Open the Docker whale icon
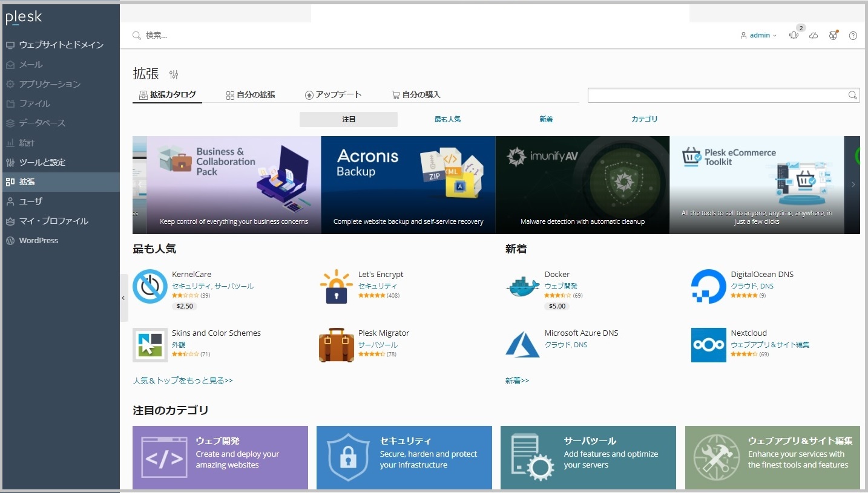868x493 pixels. click(522, 286)
